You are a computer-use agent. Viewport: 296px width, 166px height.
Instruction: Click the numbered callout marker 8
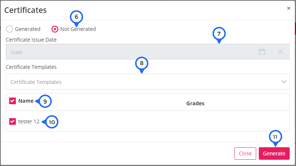(x=142, y=64)
